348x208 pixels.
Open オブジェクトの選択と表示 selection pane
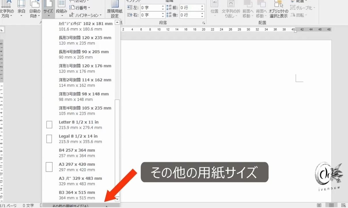click(x=278, y=9)
